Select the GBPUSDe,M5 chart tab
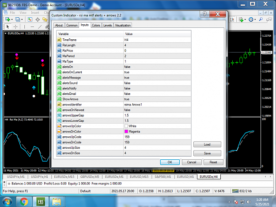276x207 pixels. [90, 177]
